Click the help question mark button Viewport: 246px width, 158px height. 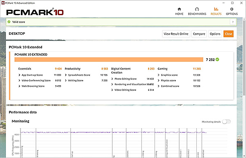(233, 22)
